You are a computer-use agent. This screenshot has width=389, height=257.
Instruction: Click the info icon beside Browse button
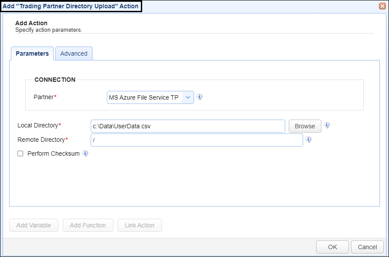point(327,125)
